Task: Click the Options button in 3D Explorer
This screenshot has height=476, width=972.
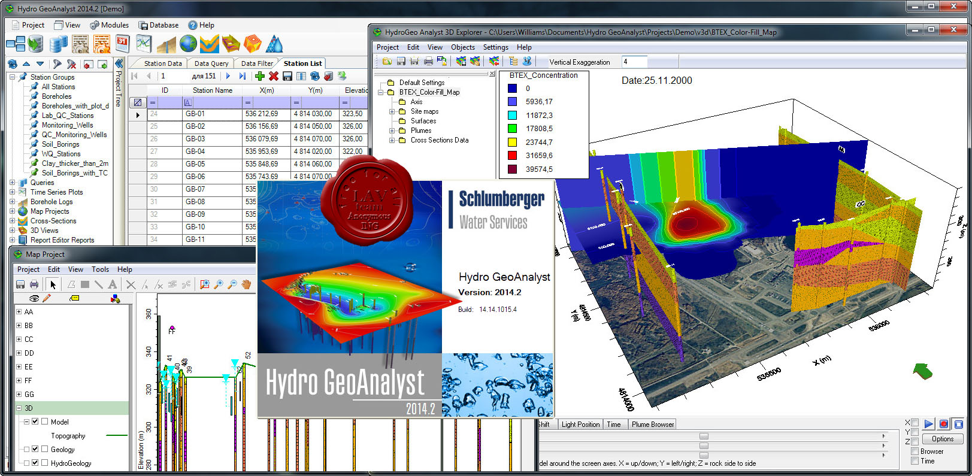Action: tap(943, 439)
